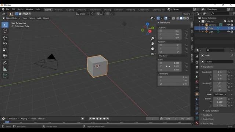
Task: Open the Keying popover
Action: point(25,119)
